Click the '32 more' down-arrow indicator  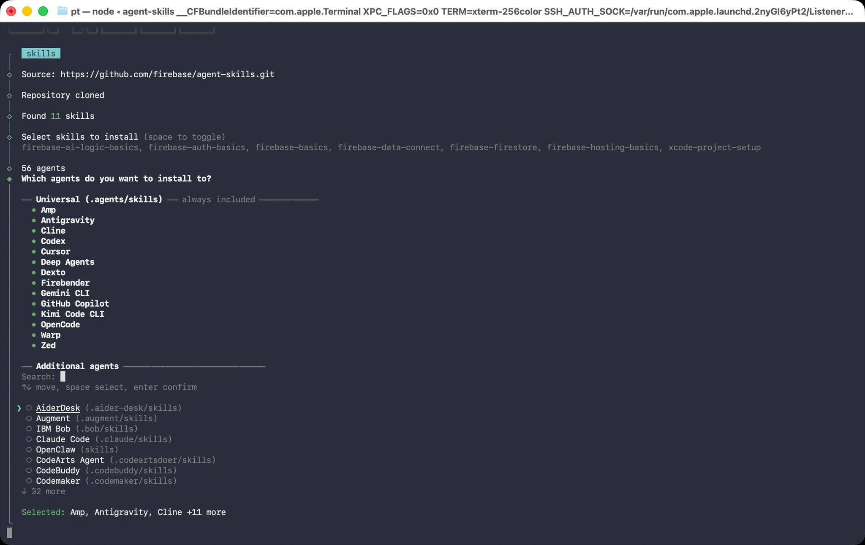[x=44, y=491]
